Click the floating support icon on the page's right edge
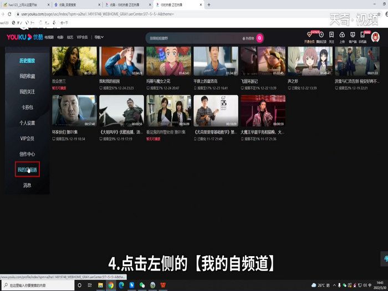This screenshot has height=291, width=388. 385,259
